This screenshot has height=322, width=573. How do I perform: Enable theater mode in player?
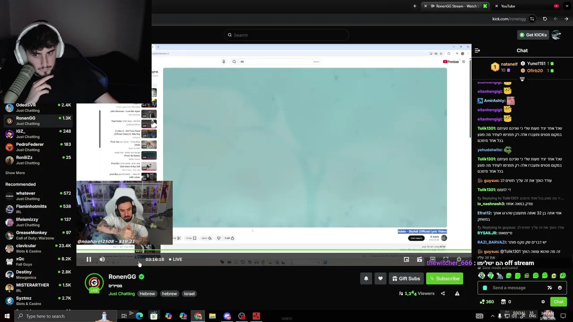click(x=432, y=259)
